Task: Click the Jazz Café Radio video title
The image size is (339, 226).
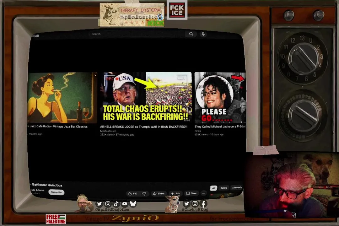Action: click(x=58, y=126)
